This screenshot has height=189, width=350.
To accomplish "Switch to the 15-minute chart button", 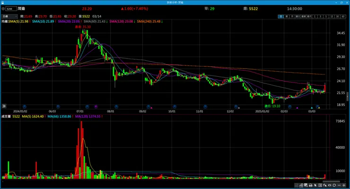I will pos(332,16).
